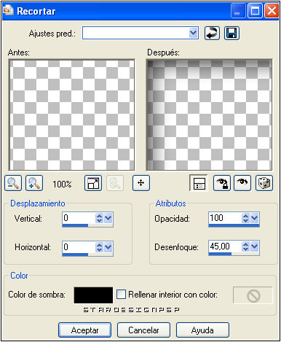Click the disabled interior fill color swatch
This screenshot has height=342, width=281.
click(253, 295)
